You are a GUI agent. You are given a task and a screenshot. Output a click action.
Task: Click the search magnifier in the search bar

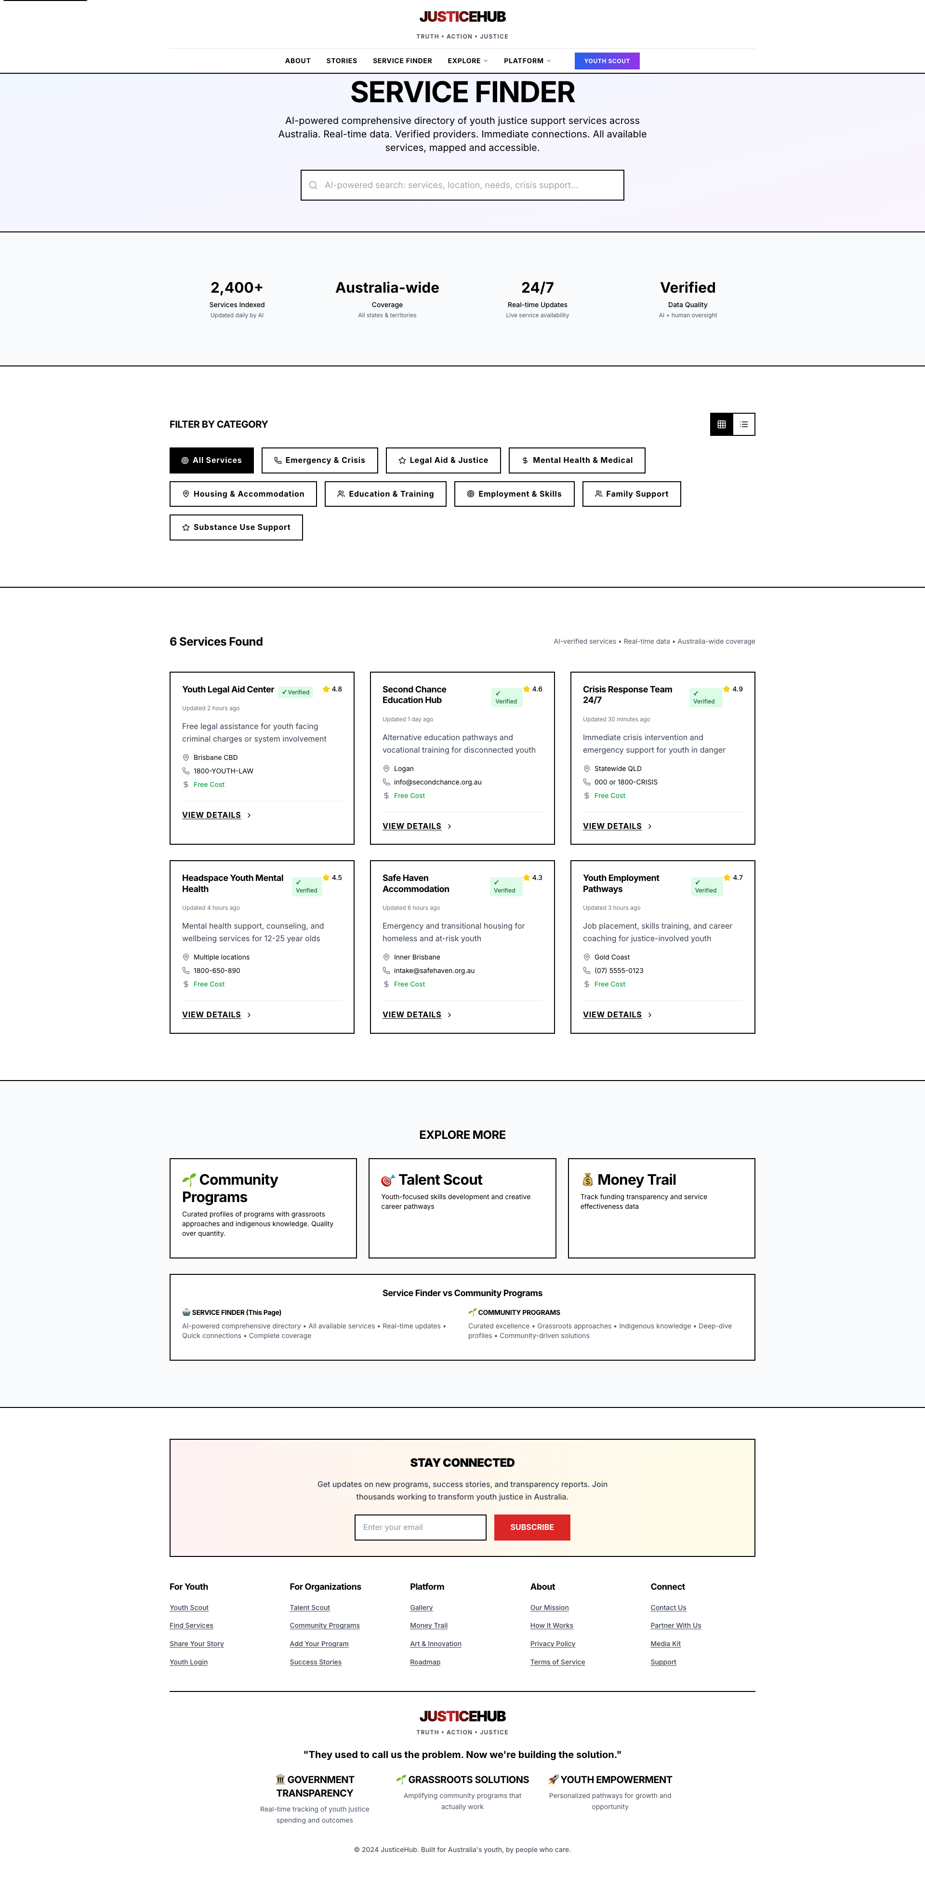(314, 185)
